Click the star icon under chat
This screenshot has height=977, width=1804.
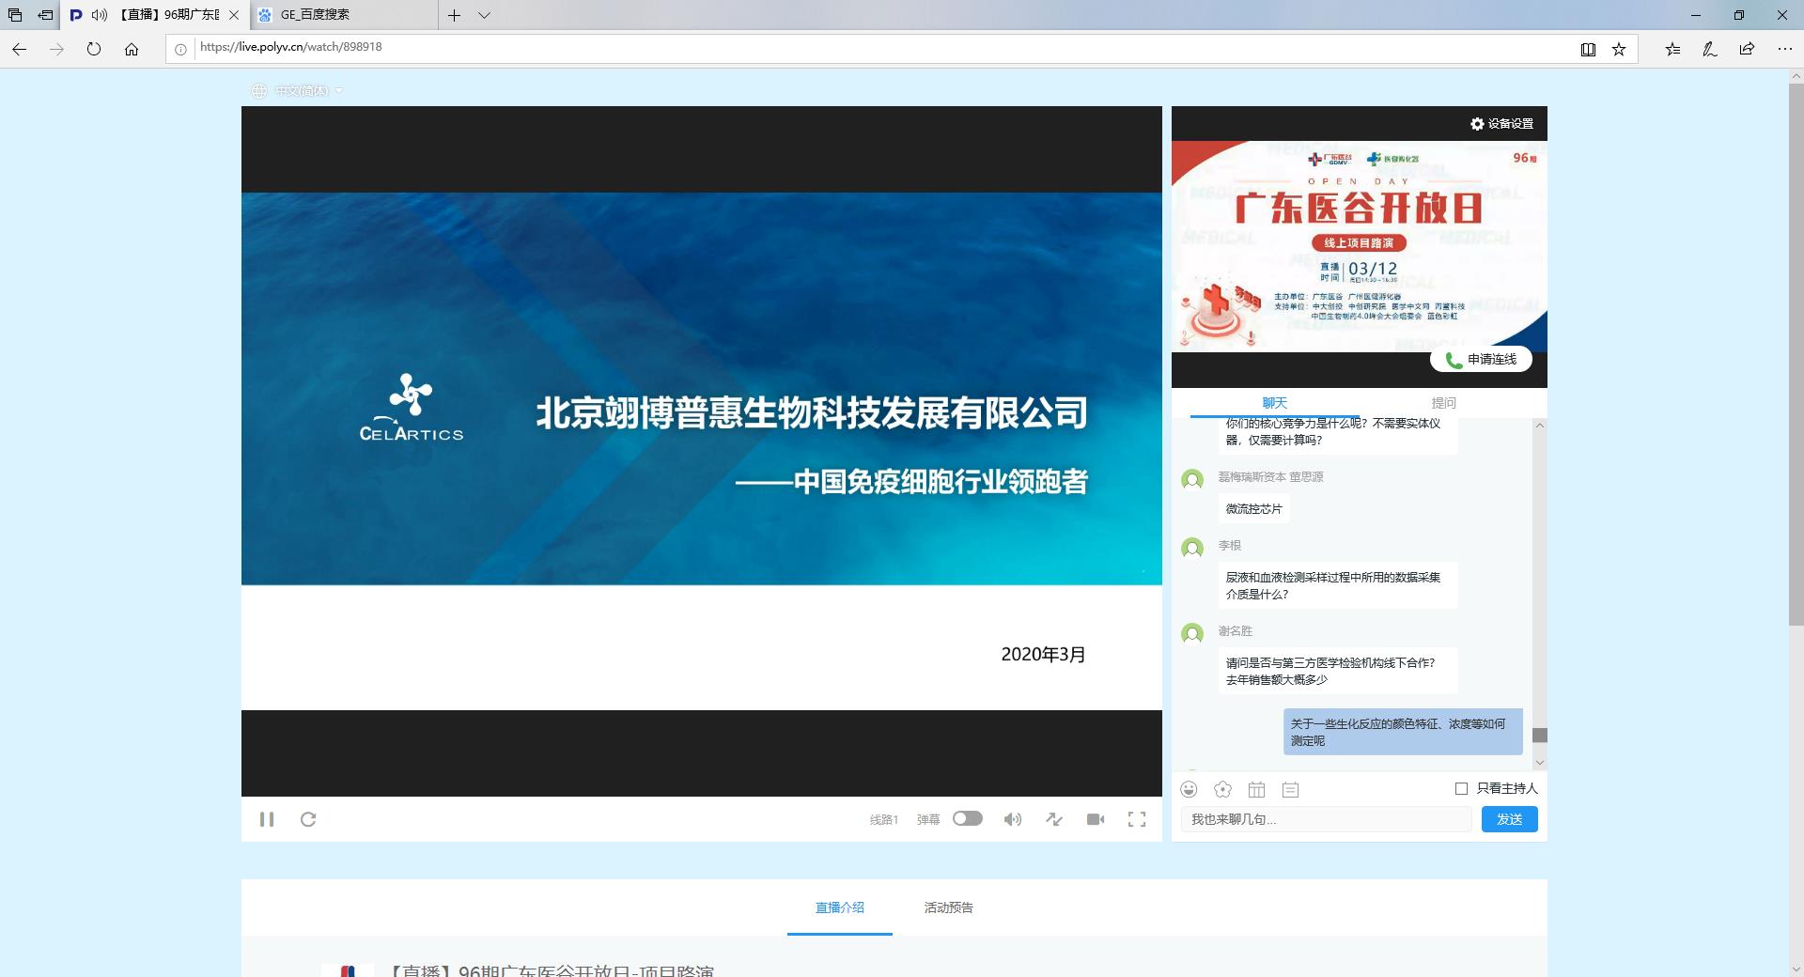click(1222, 789)
